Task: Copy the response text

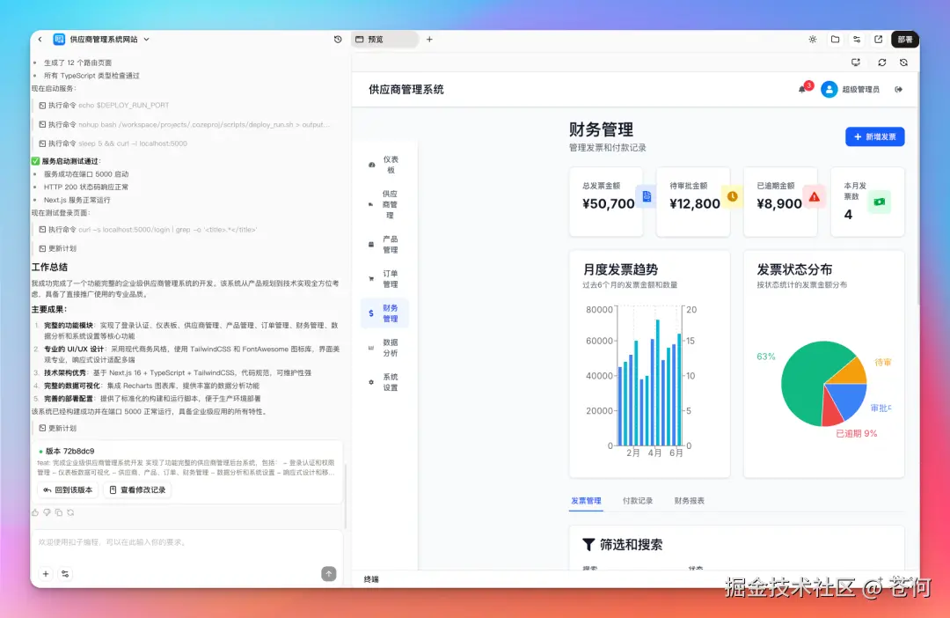Action: tap(59, 512)
